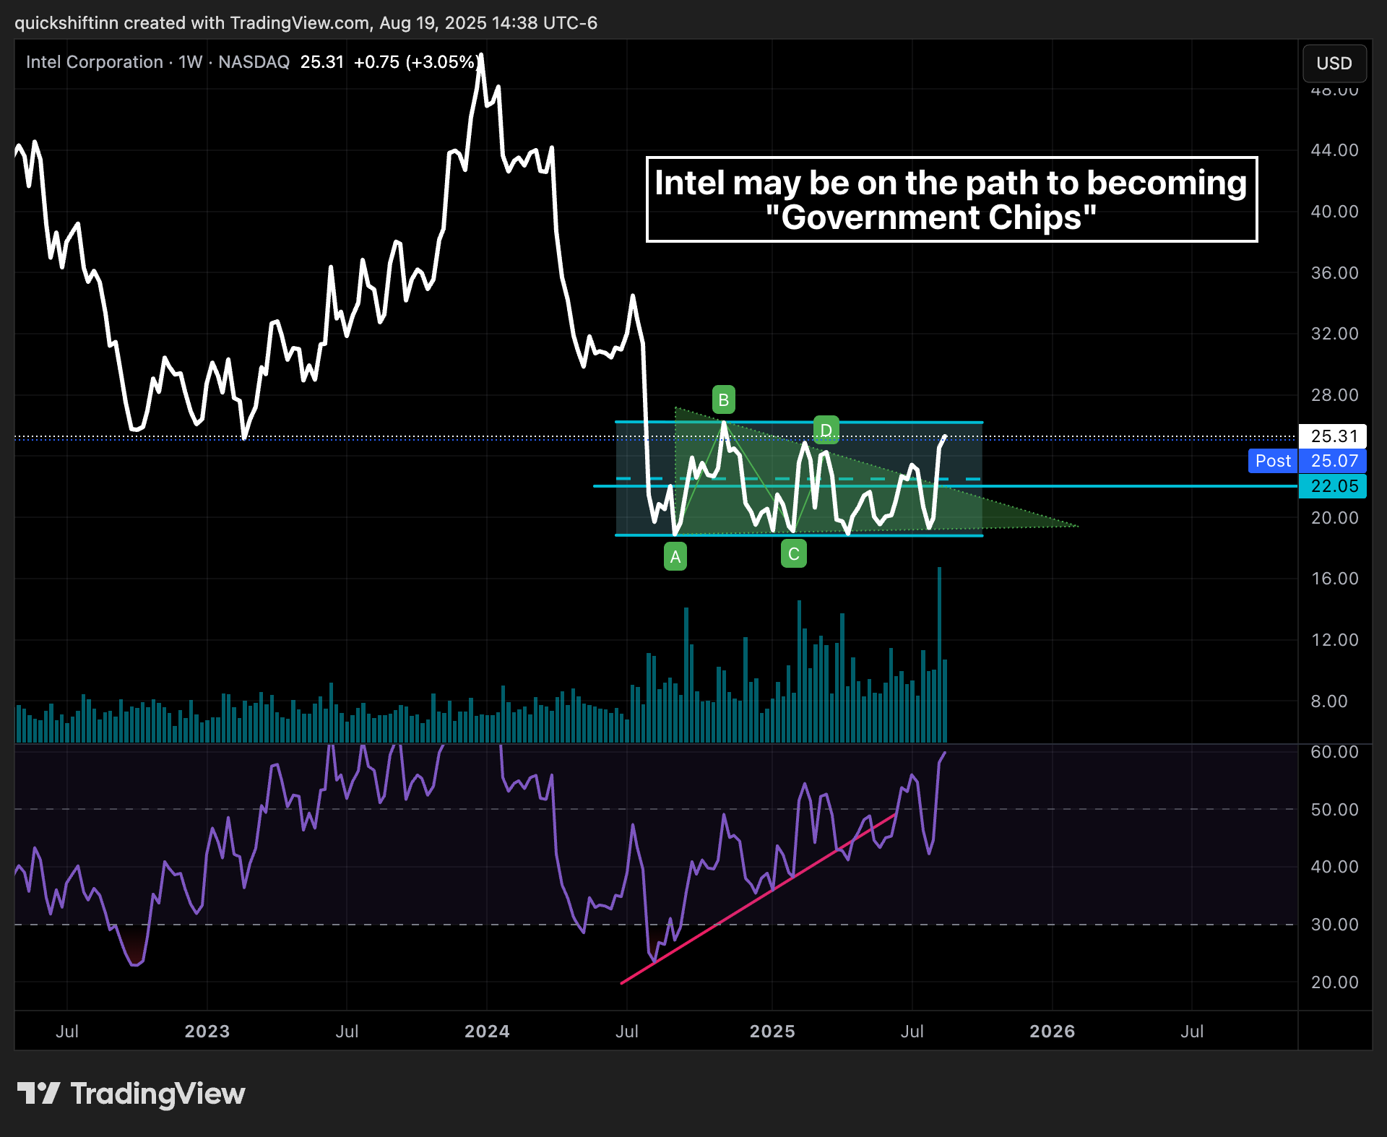Click the 25.07 post-market price label
This screenshot has width=1387, height=1137.
click(1333, 461)
